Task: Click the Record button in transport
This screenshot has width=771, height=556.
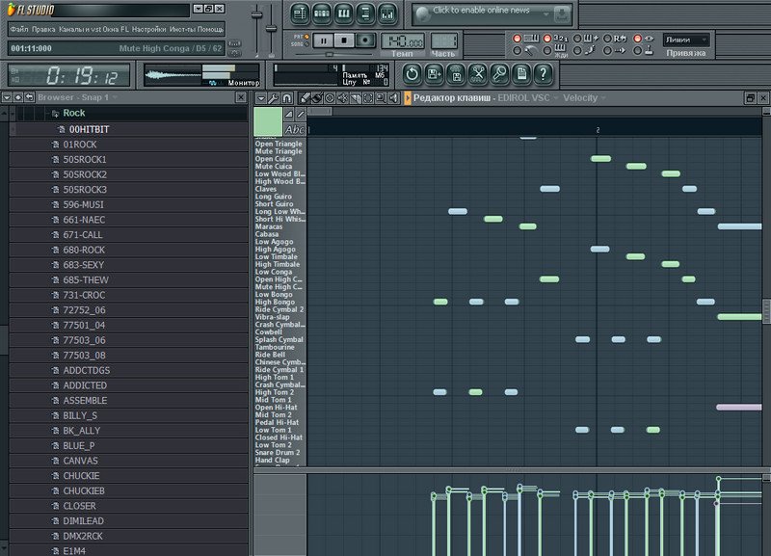Action: click(365, 40)
